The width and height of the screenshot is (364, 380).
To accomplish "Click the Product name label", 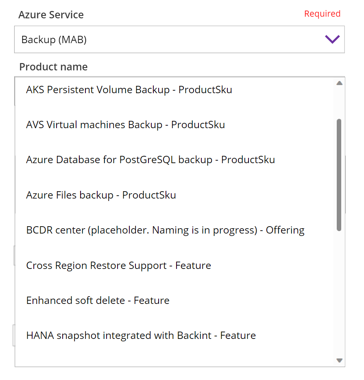I will tap(53, 67).
